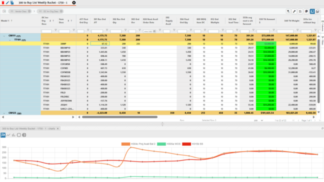Viewport: 324px width, 182px height.
Task: Click the blue pencil edit icon in title bar
Action: [7, 3]
